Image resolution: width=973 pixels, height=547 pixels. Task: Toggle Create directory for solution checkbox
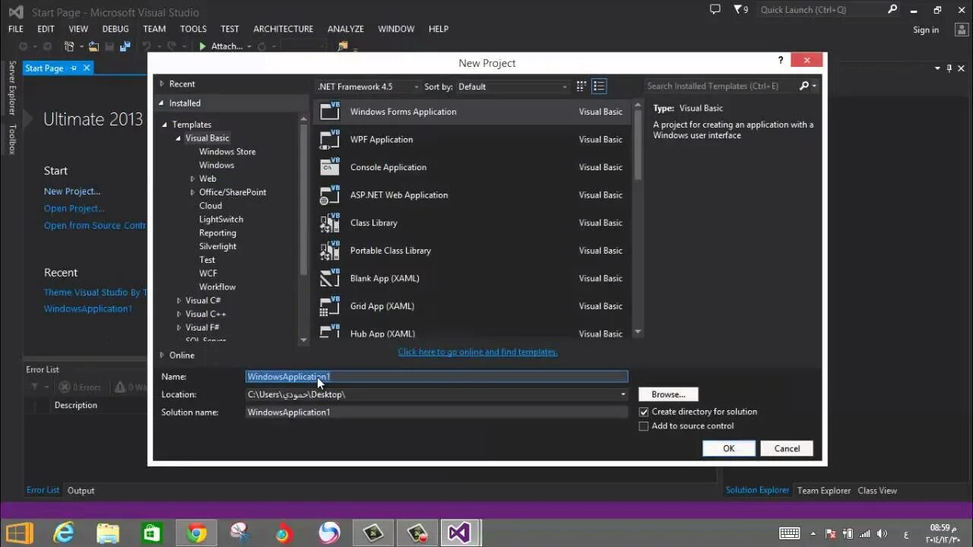click(644, 412)
